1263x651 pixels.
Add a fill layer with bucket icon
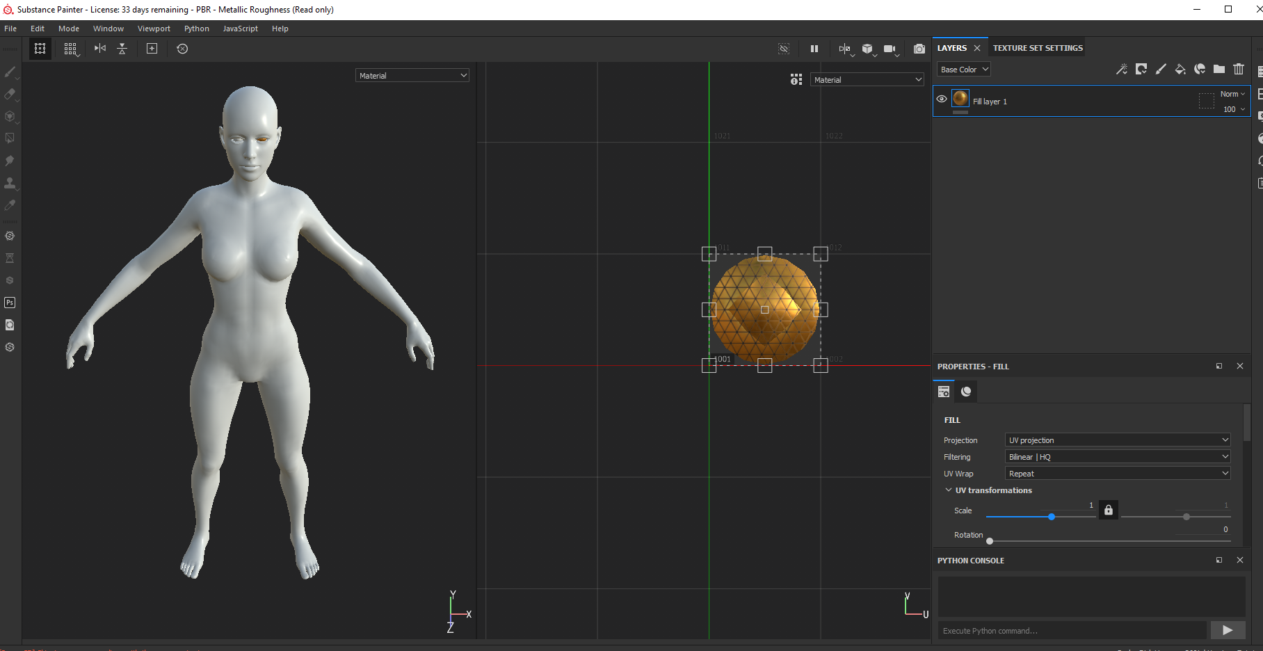[1180, 69]
